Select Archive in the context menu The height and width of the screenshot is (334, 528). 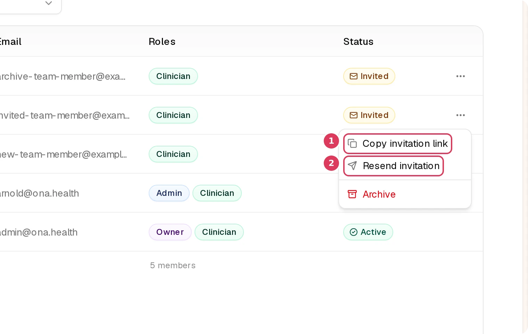(x=405, y=194)
